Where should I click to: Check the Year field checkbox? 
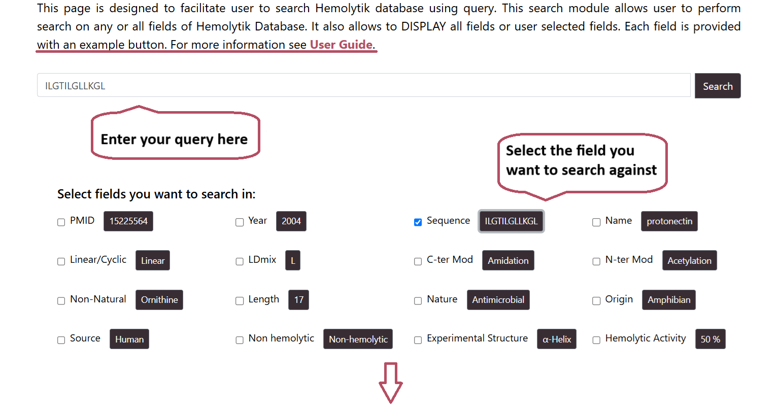click(x=239, y=222)
